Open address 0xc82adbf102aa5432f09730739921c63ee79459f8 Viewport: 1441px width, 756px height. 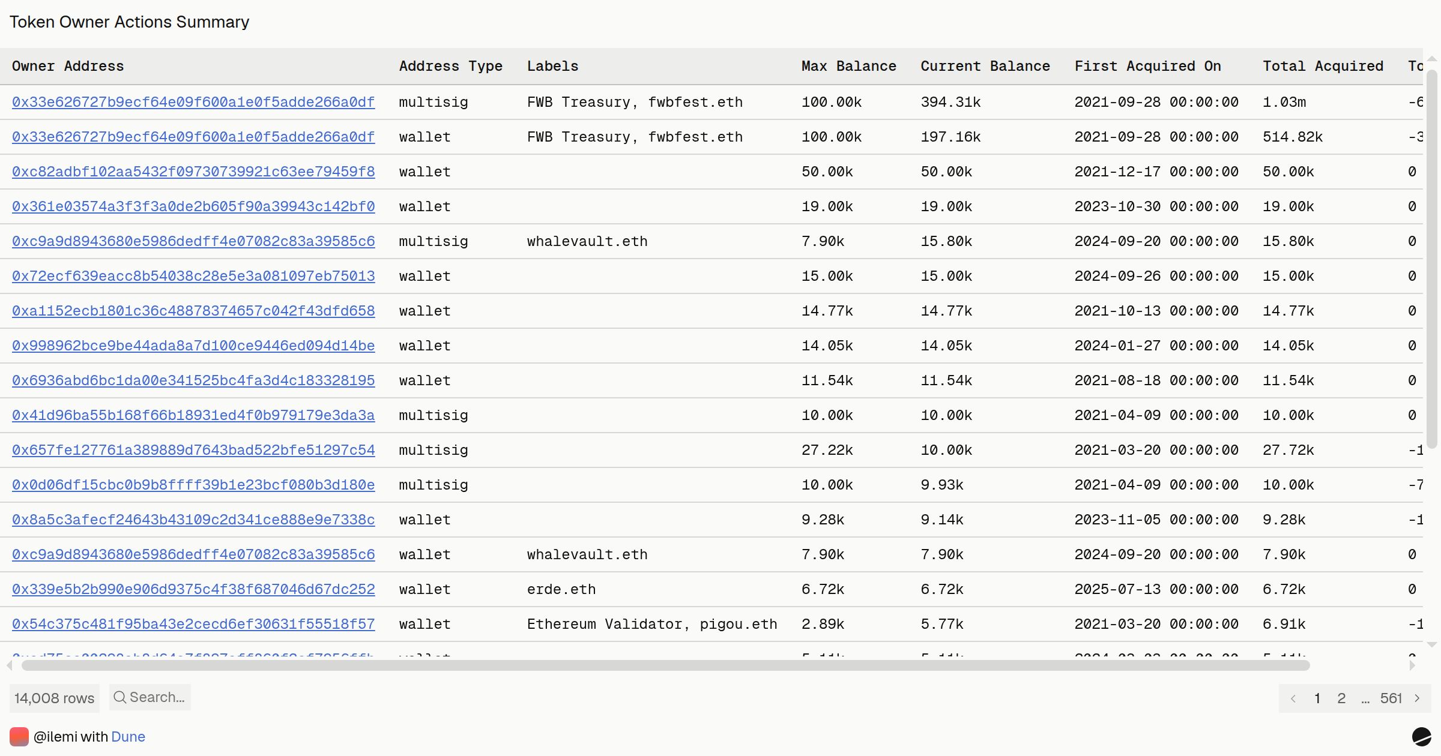(x=193, y=172)
